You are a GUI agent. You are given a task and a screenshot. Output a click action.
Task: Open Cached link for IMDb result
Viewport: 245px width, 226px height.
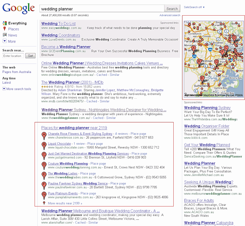[92, 101]
